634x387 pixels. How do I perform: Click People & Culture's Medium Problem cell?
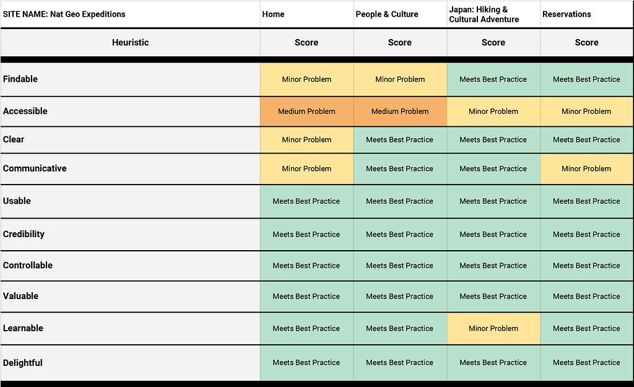click(400, 111)
